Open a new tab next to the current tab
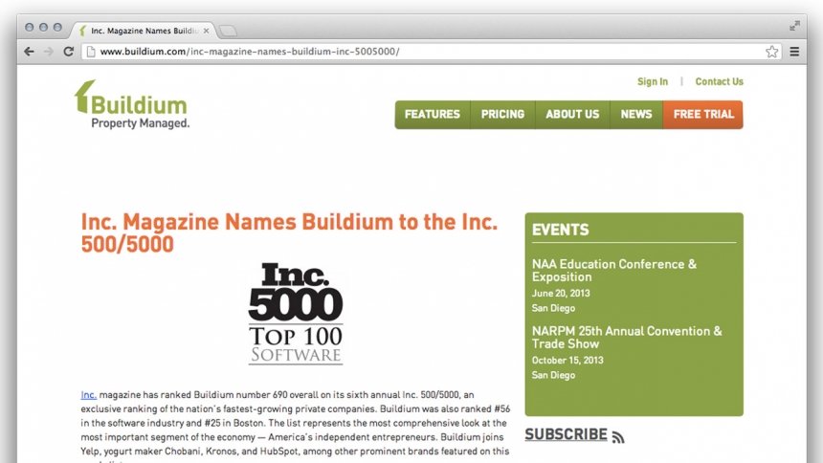 click(x=228, y=31)
